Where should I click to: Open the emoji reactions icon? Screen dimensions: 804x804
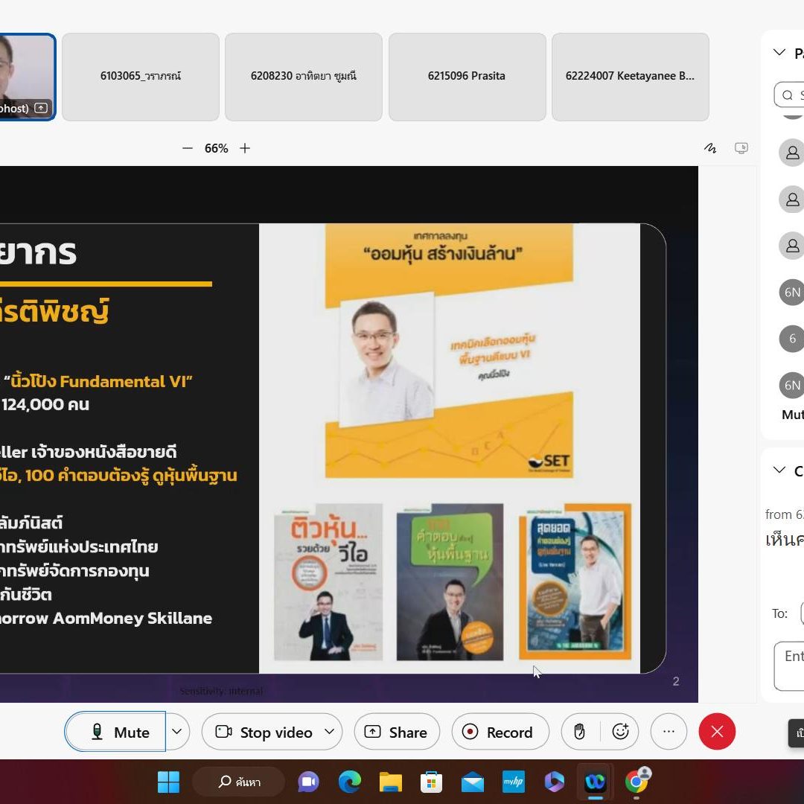point(620,732)
